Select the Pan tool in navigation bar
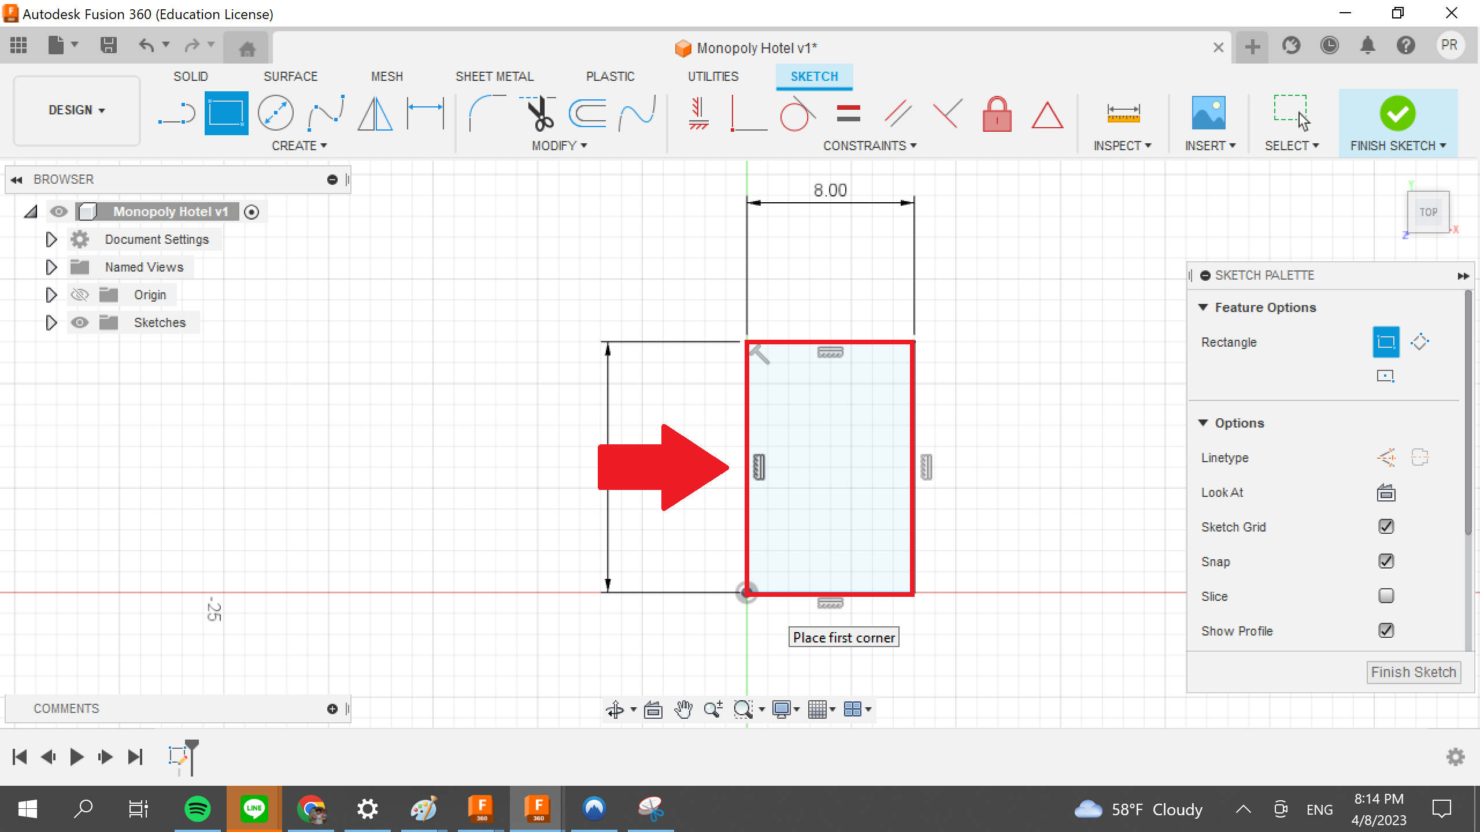Image resolution: width=1480 pixels, height=832 pixels. tap(683, 709)
